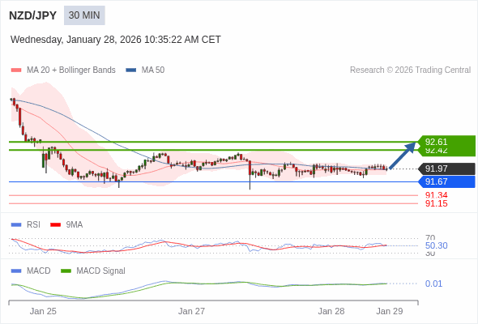Click the MA 20 + Bollinger Bands legend swatch
478x324 pixels.
click(x=16, y=70)
